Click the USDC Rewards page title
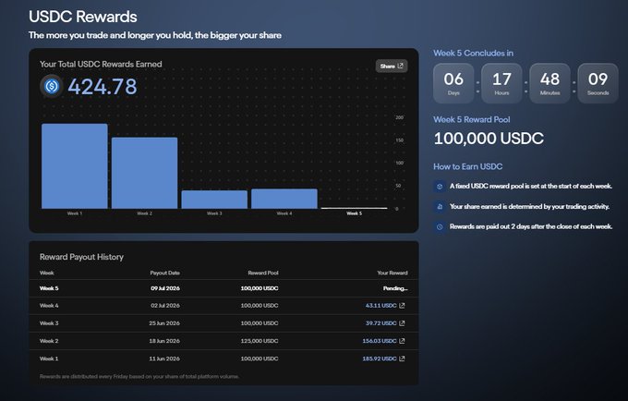628x401 pixels. (83, 17)
